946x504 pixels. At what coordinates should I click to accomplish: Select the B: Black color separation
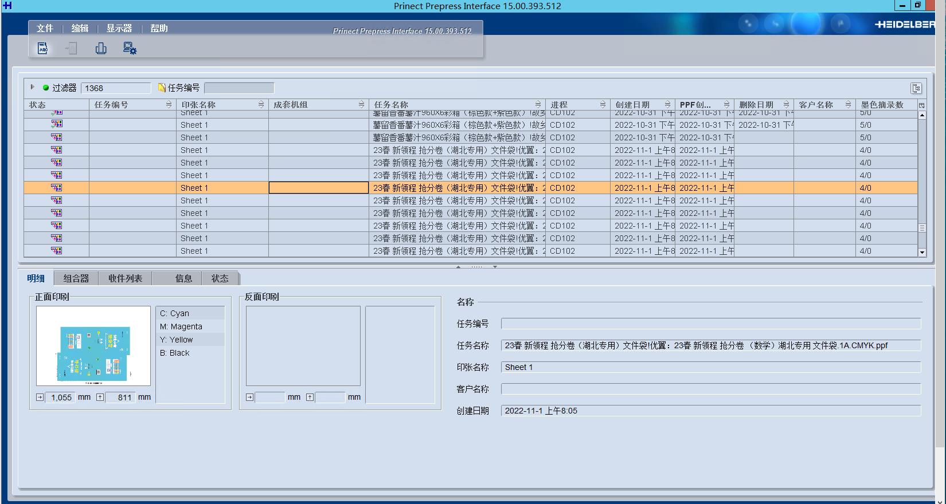[x=190, y=353]
